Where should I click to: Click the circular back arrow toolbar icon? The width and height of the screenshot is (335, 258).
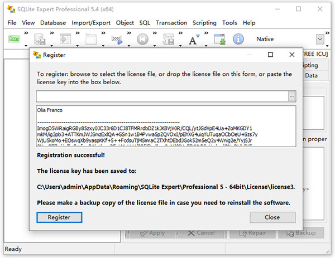point(142,39)
